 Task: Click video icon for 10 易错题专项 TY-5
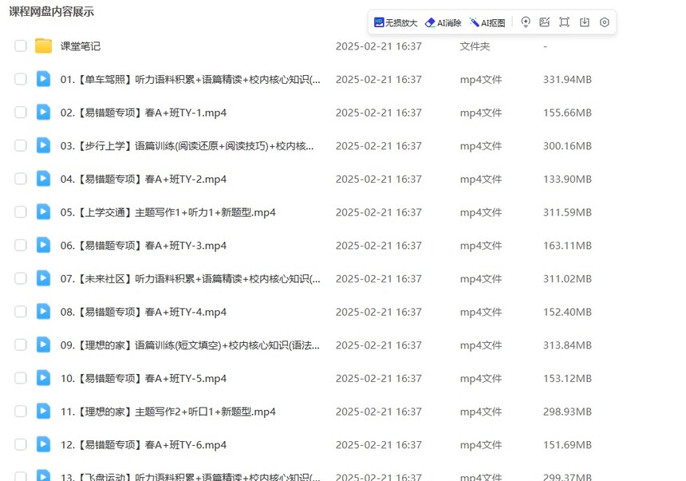(x=43, y=378)
